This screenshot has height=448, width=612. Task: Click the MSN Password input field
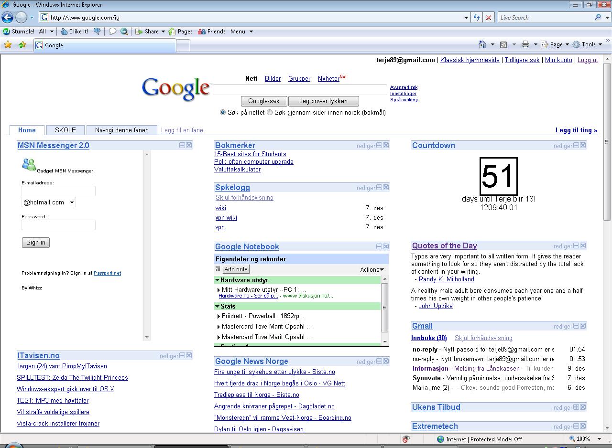pyautogui.click(x=58, y=225)
